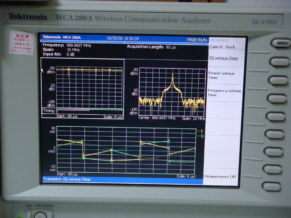
Task: Click the date and time 08/05/08 18:30:39
Action: coord(123,38)
